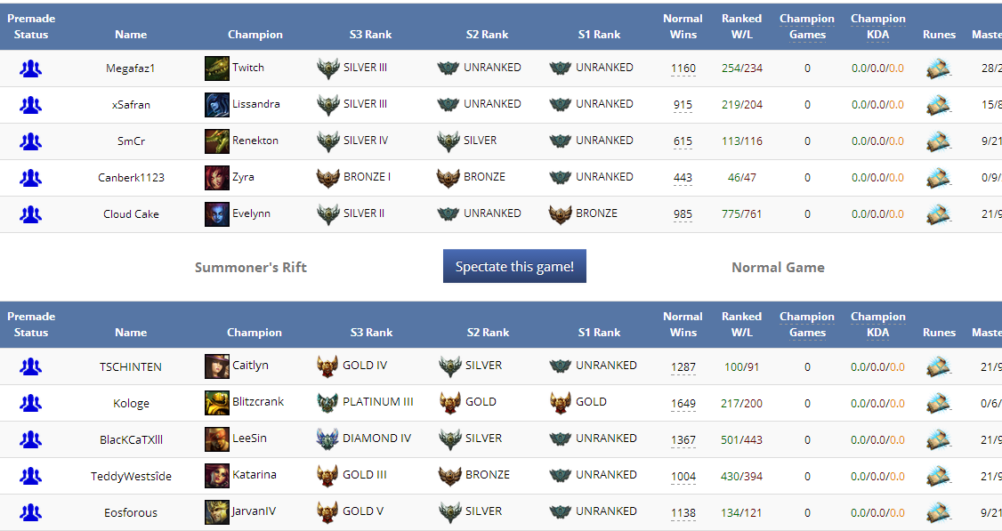
Task: Click the top table's S3 Rank header
Action: coord(371,35)
